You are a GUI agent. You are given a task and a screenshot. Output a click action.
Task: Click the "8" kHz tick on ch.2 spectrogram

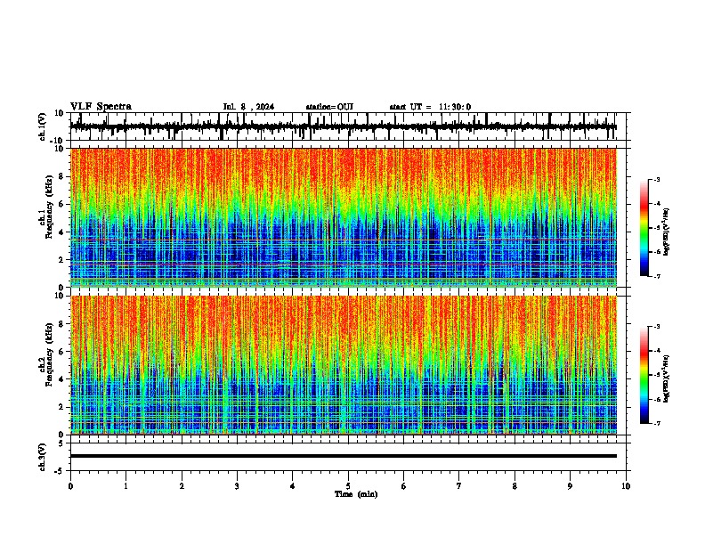point(61,324)
